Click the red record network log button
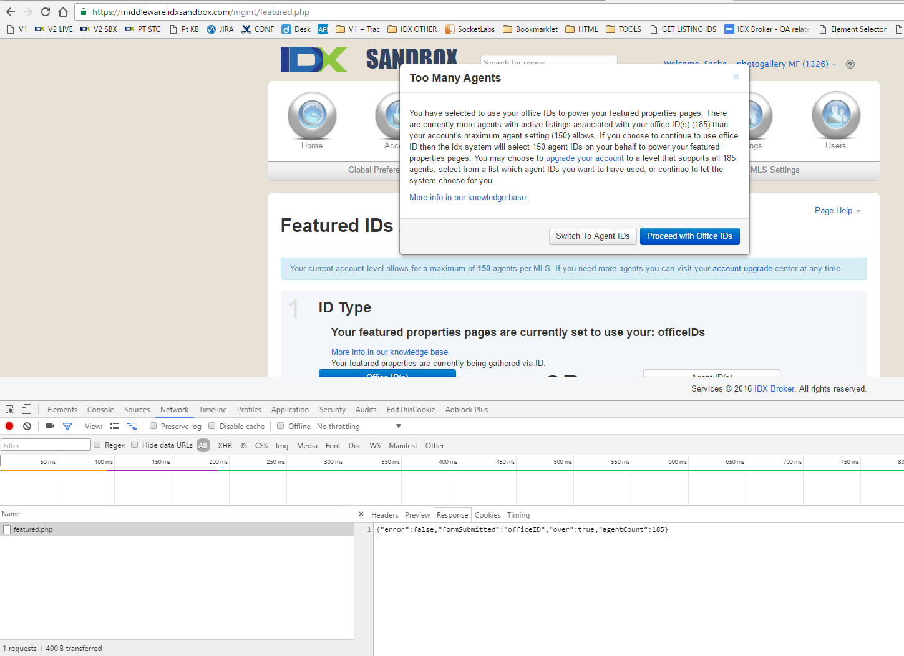Viewport: 904px width, 656px height. [9, 426]
